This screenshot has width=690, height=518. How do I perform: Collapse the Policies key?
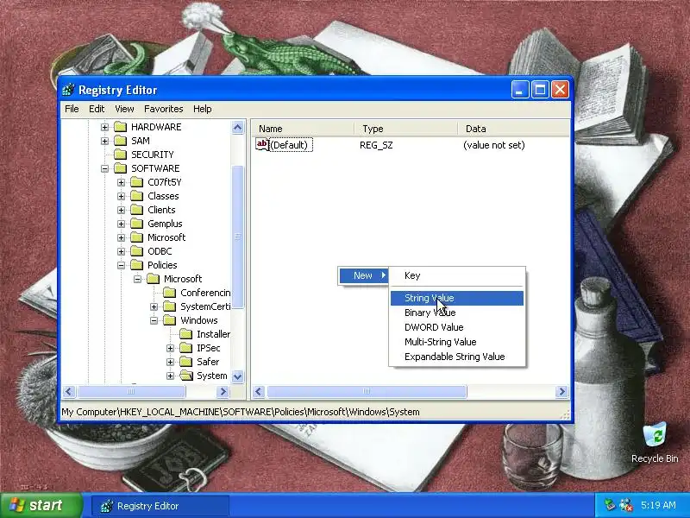(121, 265)
